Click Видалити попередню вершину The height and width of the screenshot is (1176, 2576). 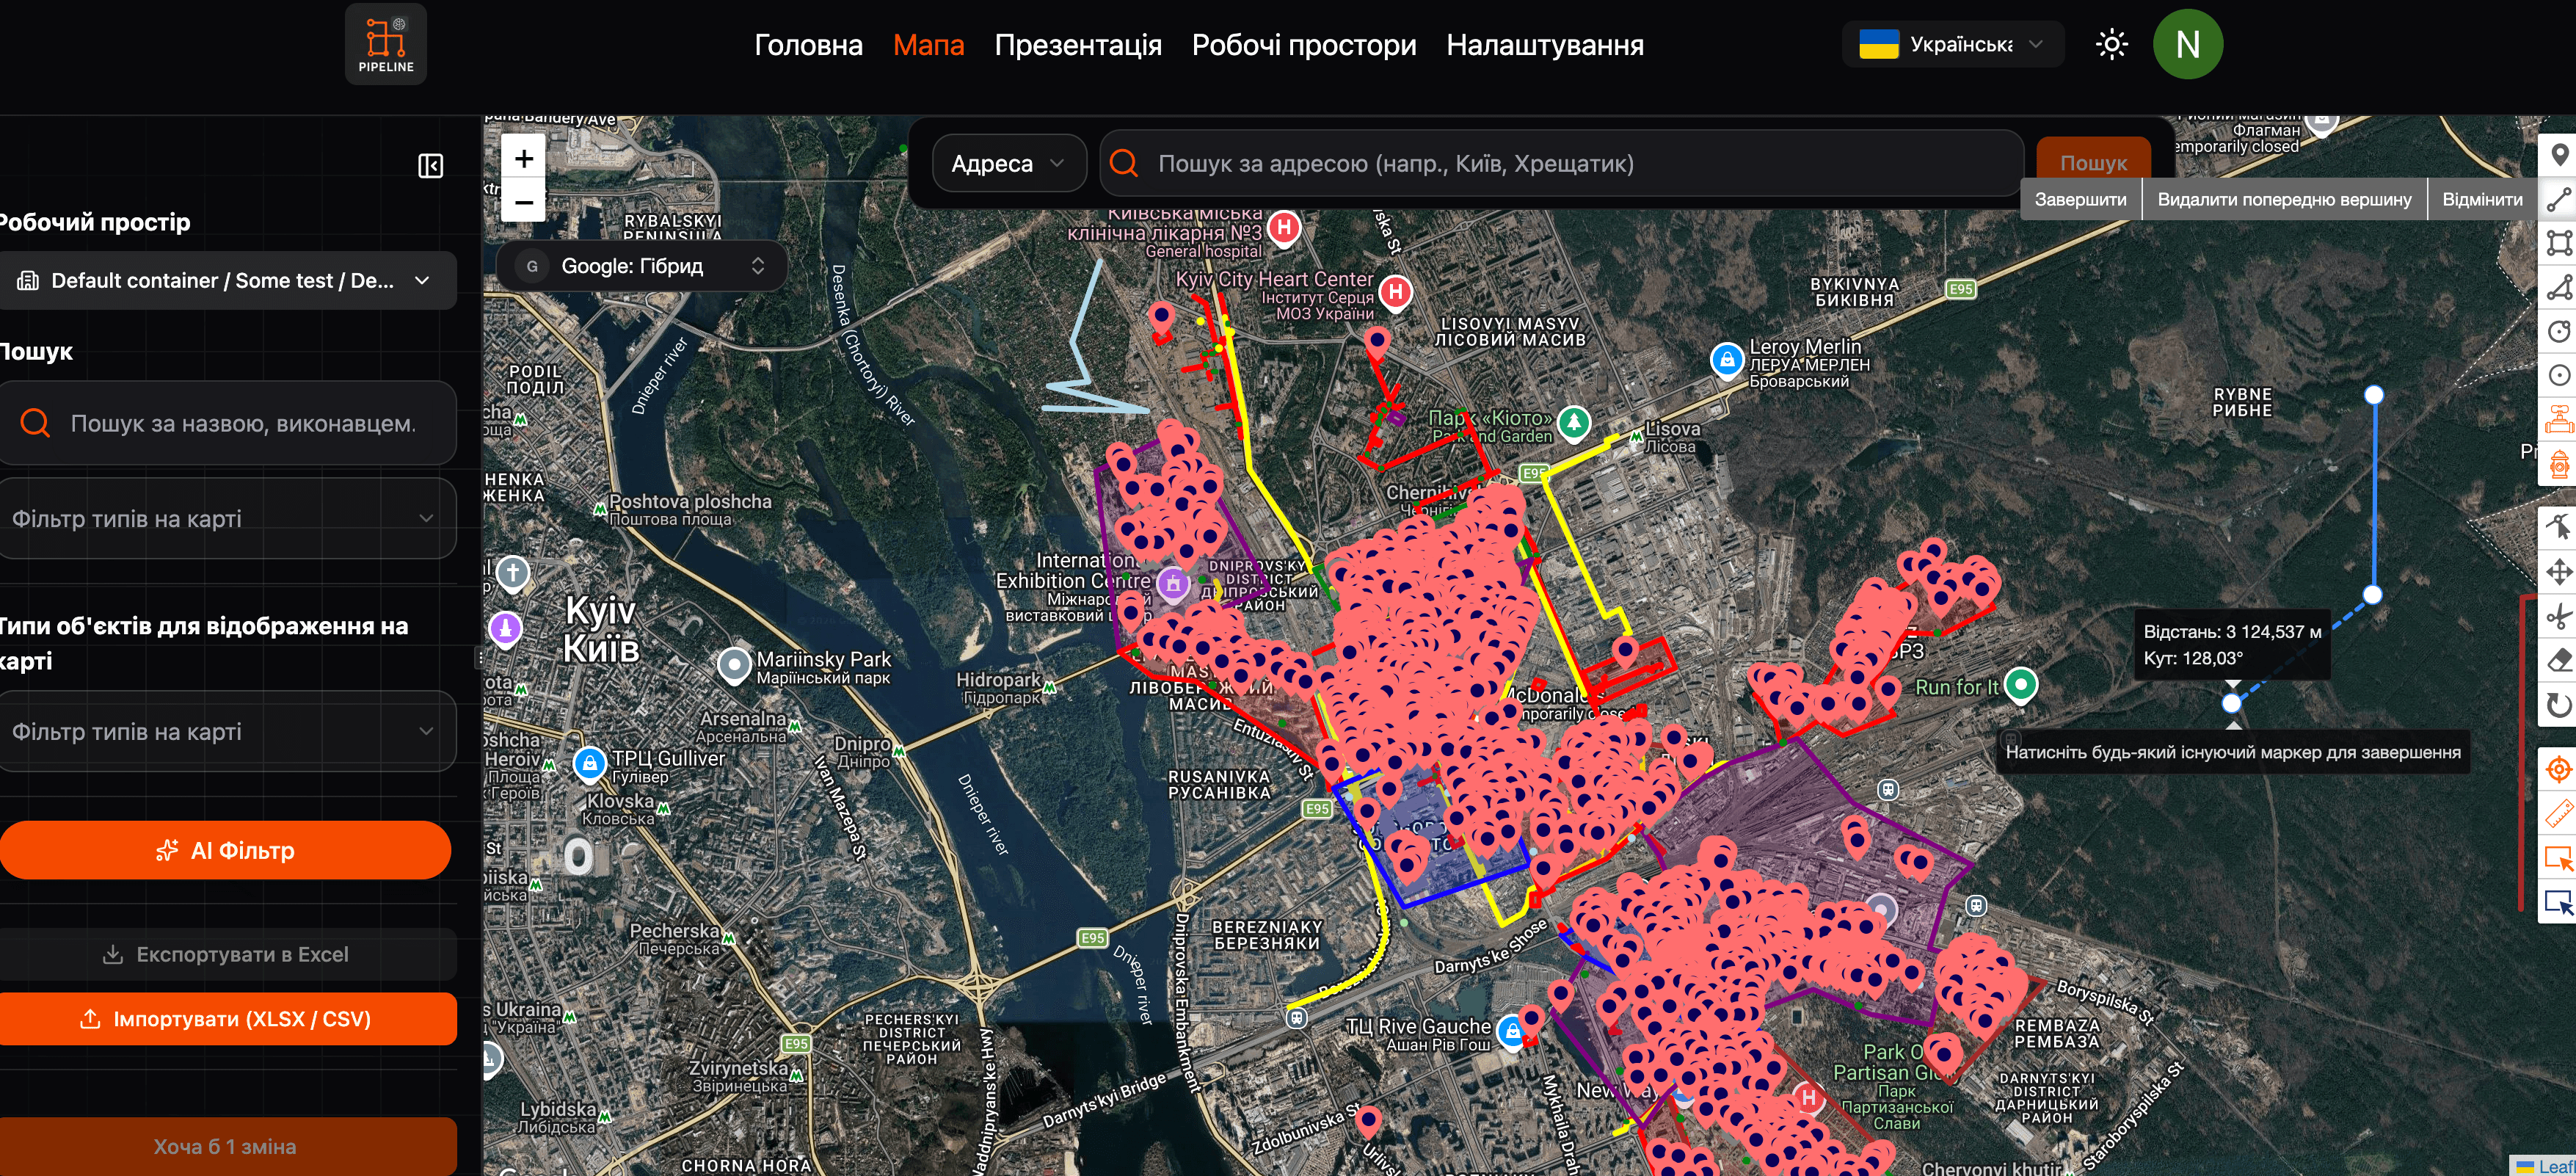pyautogui.click(x=2284, y=199)
